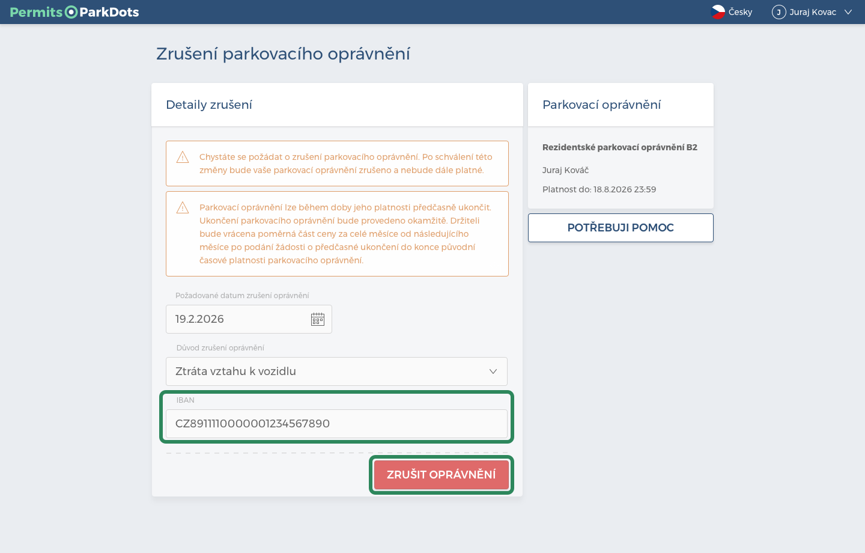This screenshot has height=553, width=865.
Task: Open the calendar date picker icon
Action: (x=318, y=319)
